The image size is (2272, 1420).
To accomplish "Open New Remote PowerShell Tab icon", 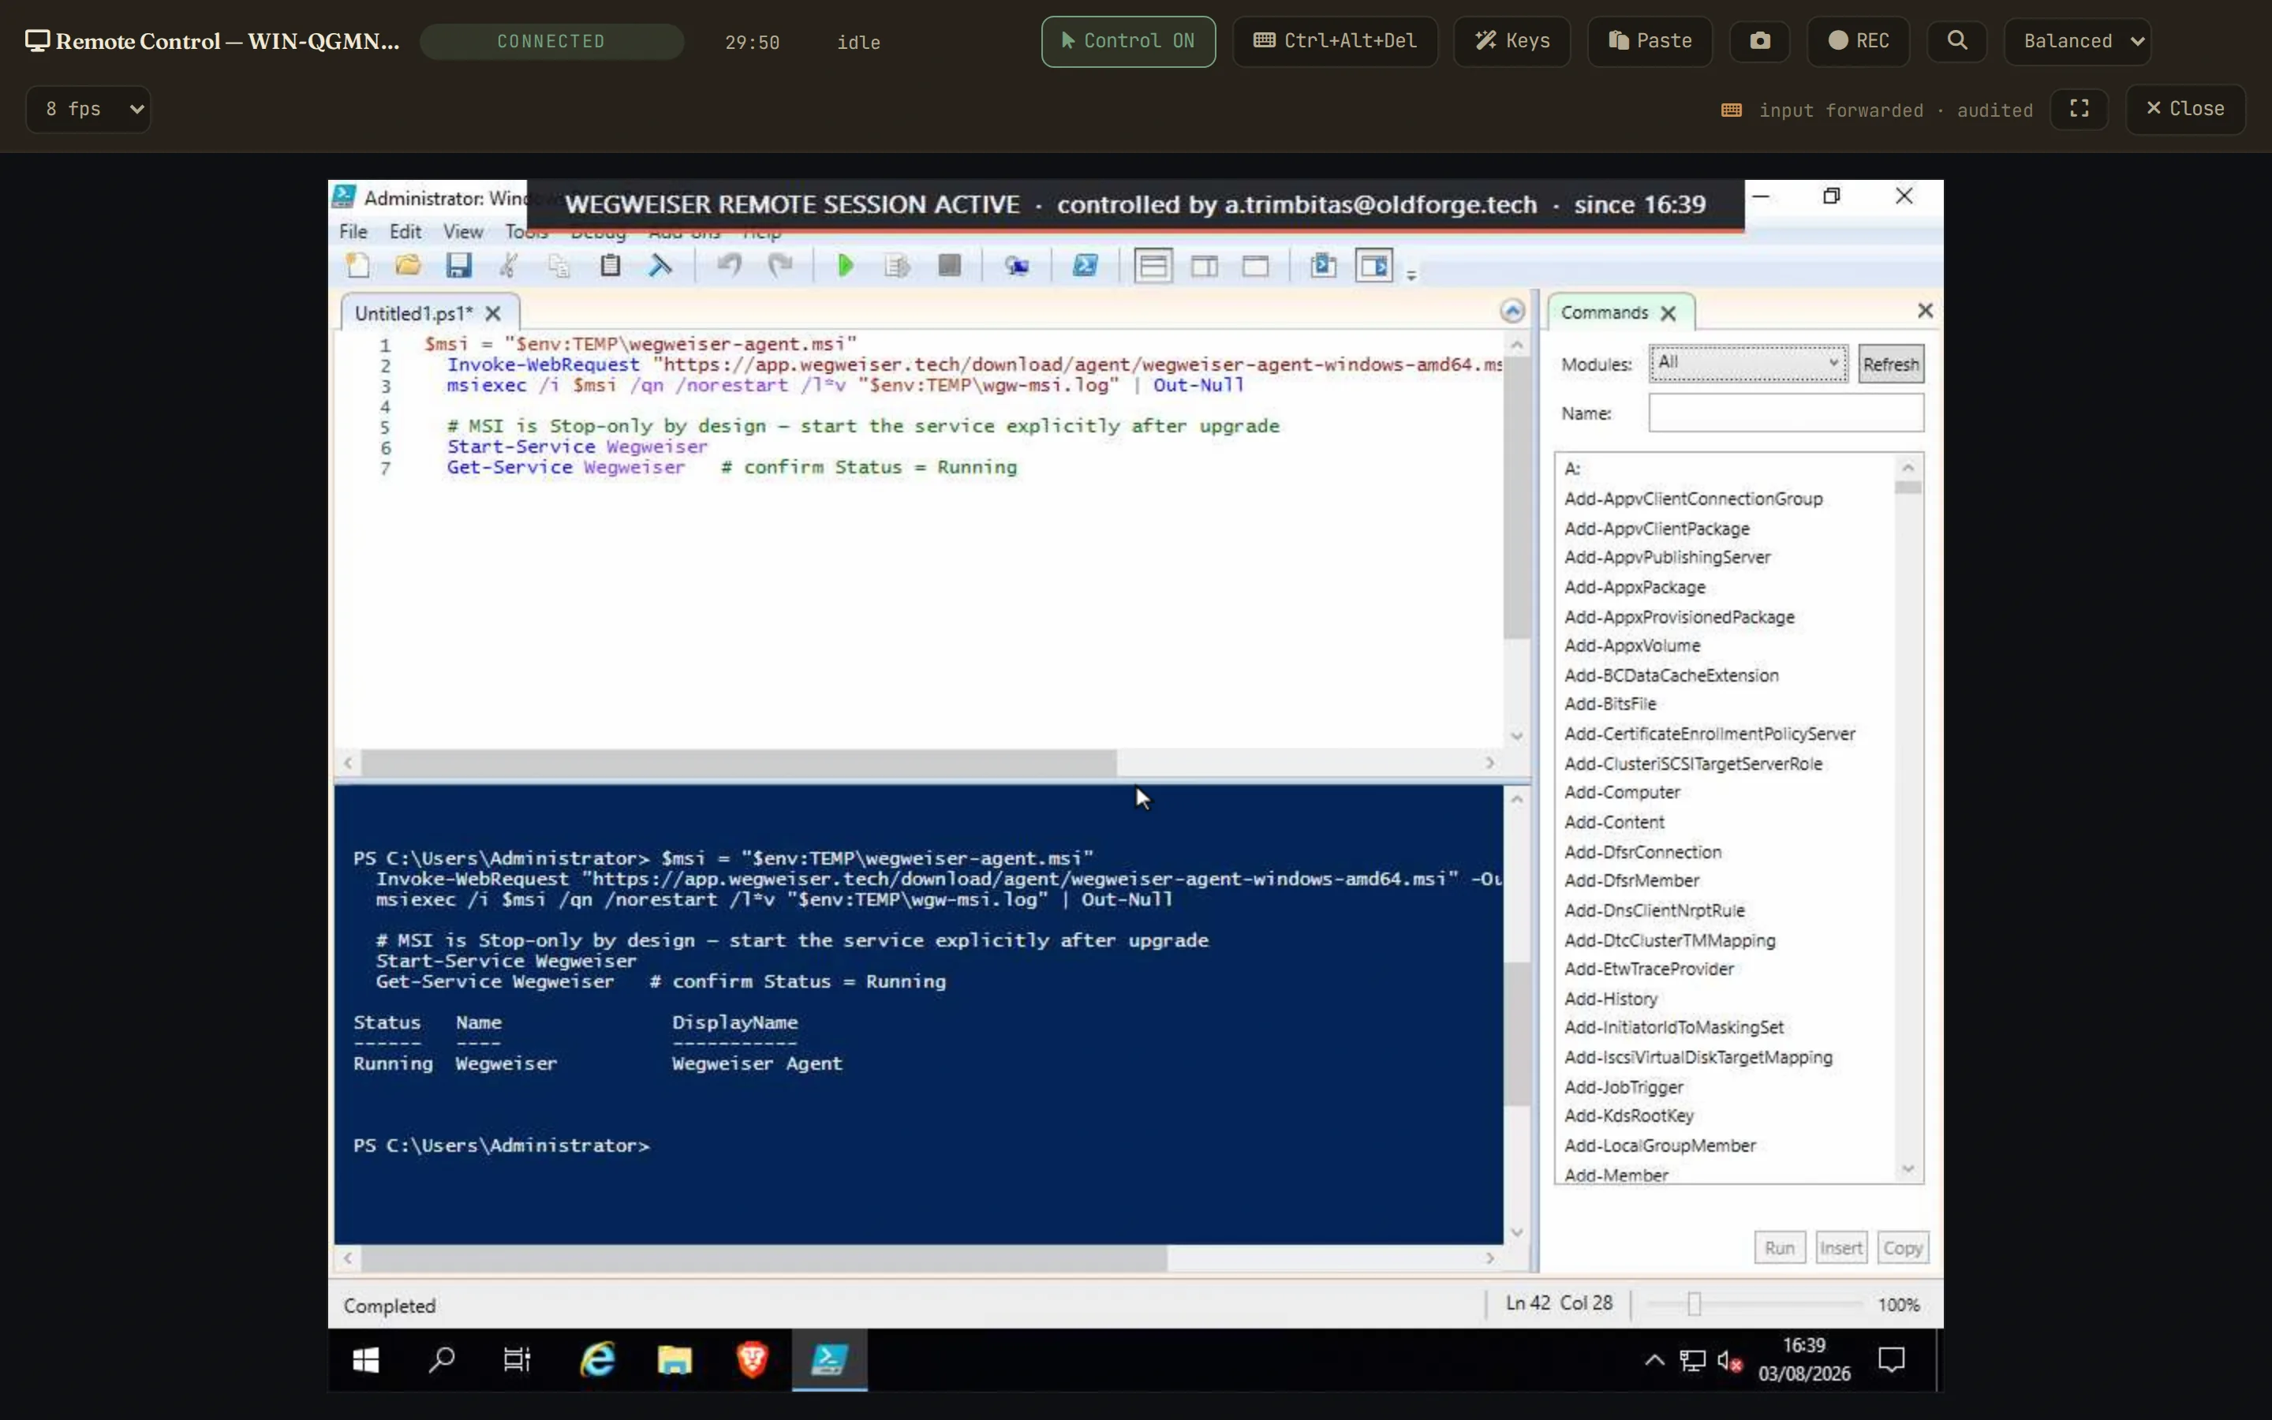I will click(x=1017, y=266).
